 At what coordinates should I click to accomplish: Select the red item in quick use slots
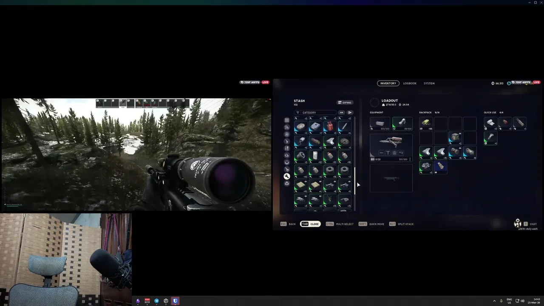click(505, 123)
